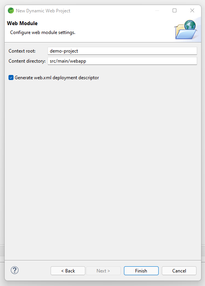
Task: Click the Generate web.xml deployment descriptor label
Action: 57,78
